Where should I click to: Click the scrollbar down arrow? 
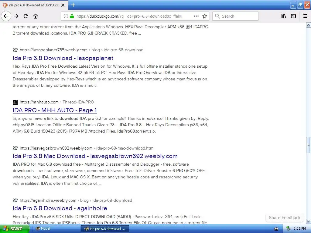click(x=309, y=221)
